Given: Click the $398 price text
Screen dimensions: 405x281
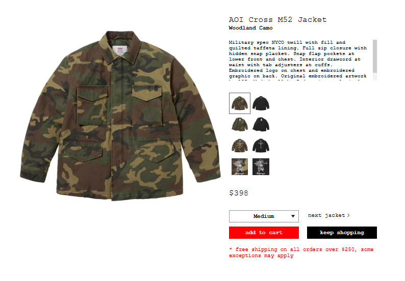Looking at the screenshot, I should [238, 193].
